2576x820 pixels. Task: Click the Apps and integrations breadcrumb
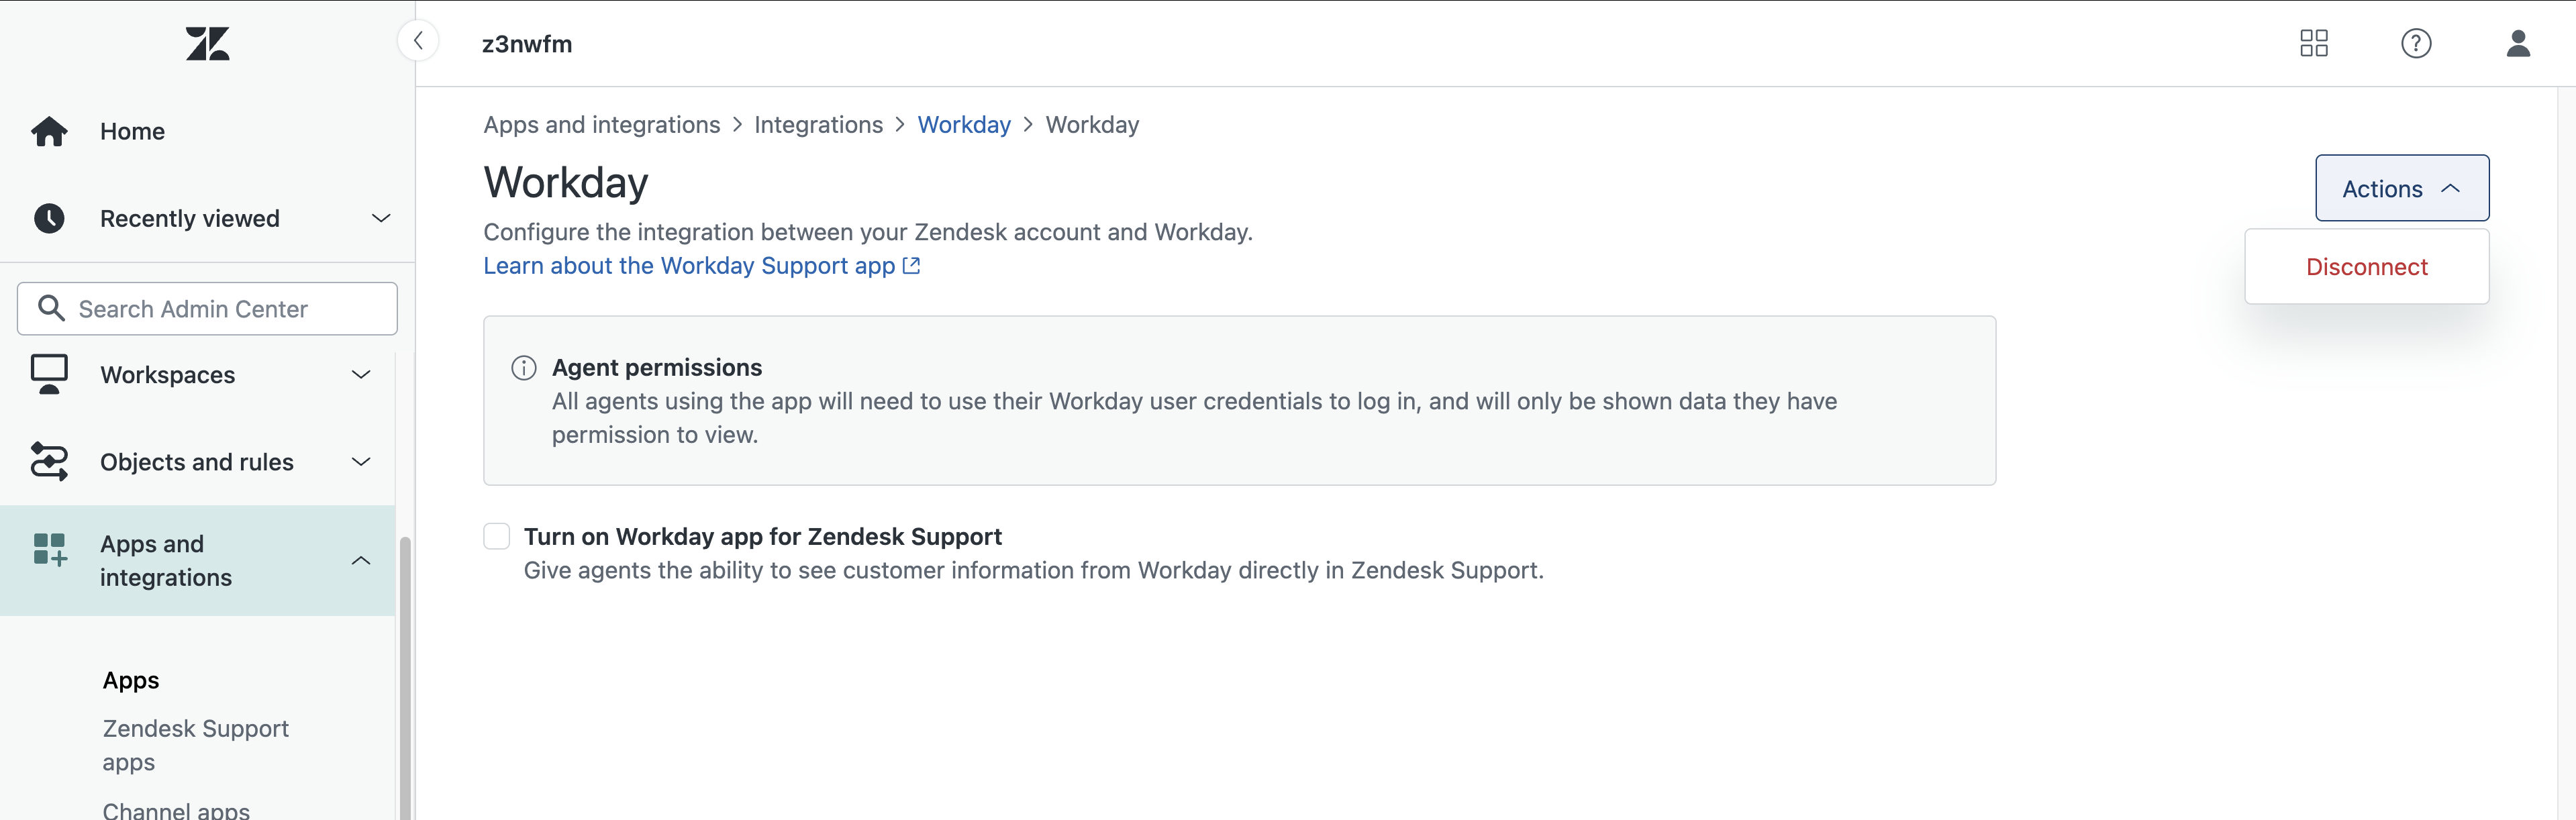(x=602, y=124)
